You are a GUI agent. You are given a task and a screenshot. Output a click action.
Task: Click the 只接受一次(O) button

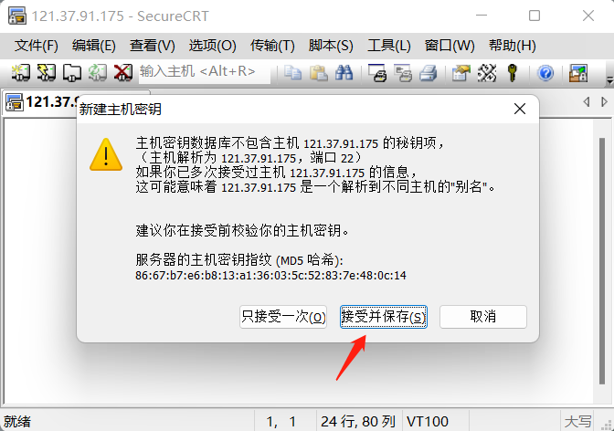coord(283,317)
